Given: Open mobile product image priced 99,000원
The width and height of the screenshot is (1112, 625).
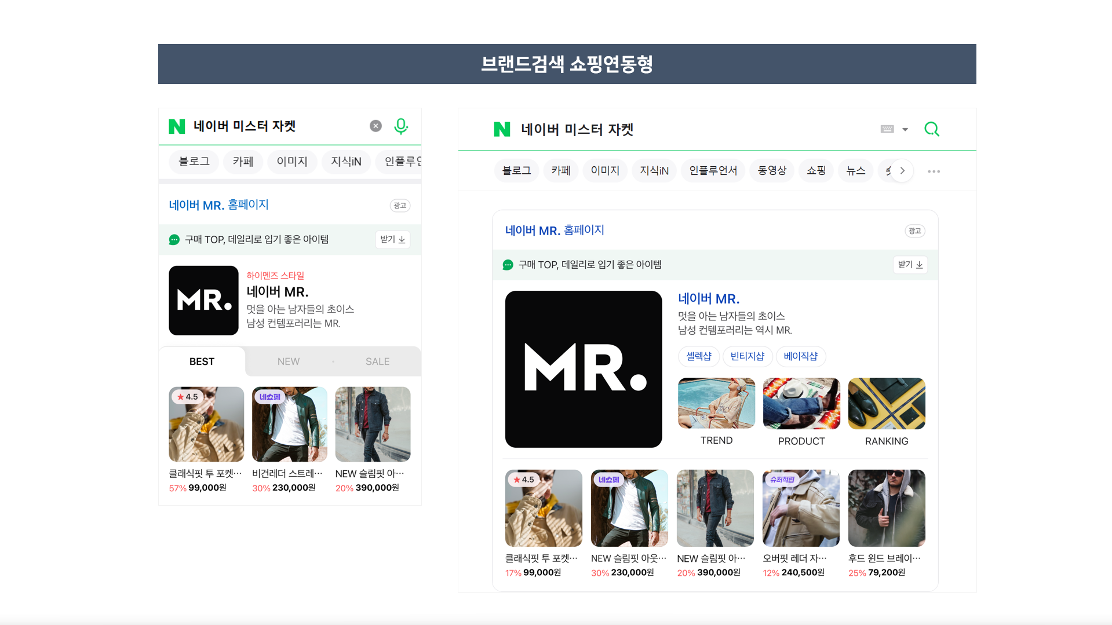Looking at the screenshot, I should [206, 425].
